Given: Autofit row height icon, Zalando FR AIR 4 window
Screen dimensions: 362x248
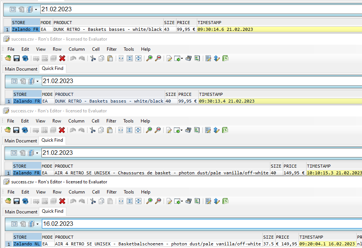Looking at the screenshot, I should point(129,130).
